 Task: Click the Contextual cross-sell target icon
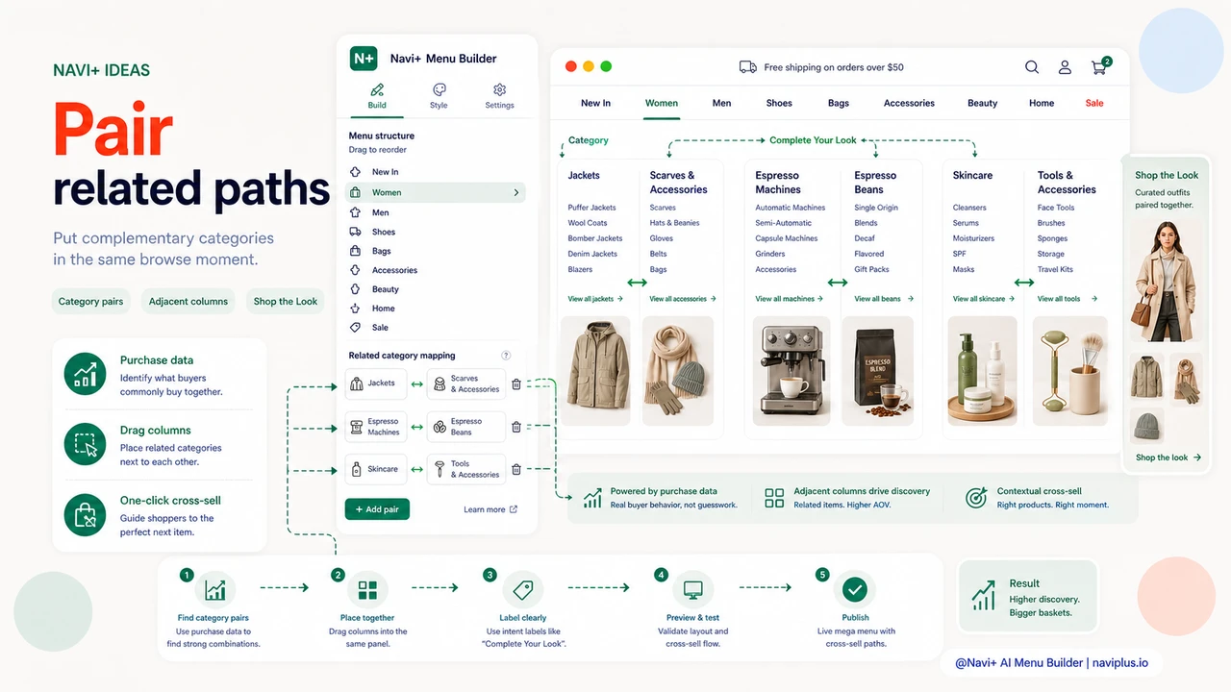click(x=976, y=497)
